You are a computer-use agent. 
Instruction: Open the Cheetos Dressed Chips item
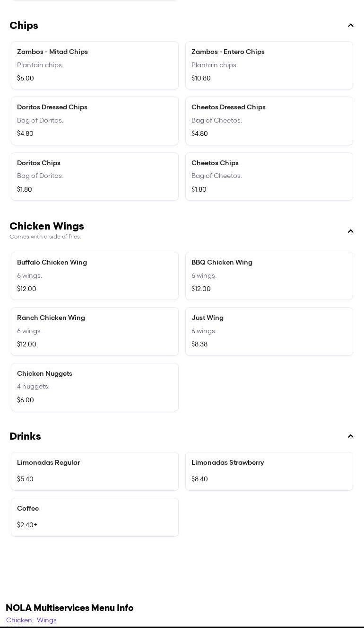[x=269, y=121]
